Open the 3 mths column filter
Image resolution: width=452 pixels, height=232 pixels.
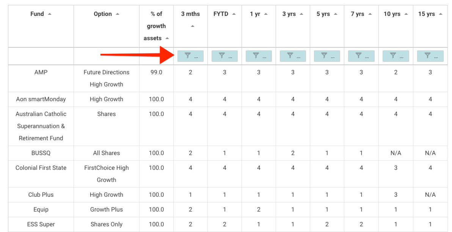click(190, 56)
